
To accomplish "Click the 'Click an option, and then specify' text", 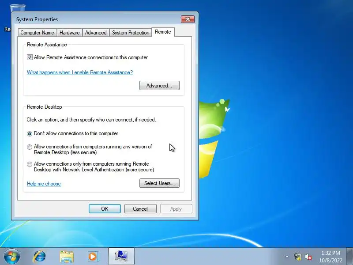I will click(91, 120).
